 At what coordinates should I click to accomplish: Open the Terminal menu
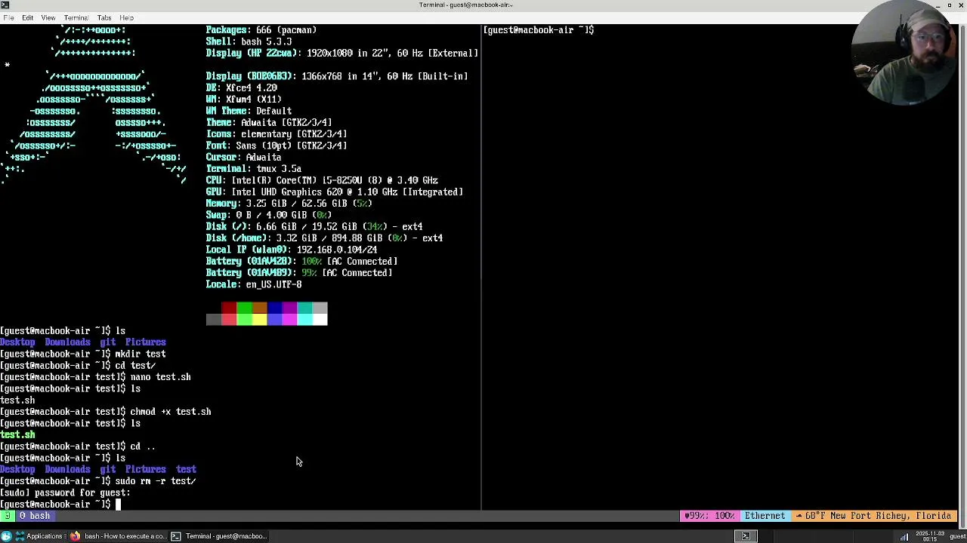click(76, 17)
